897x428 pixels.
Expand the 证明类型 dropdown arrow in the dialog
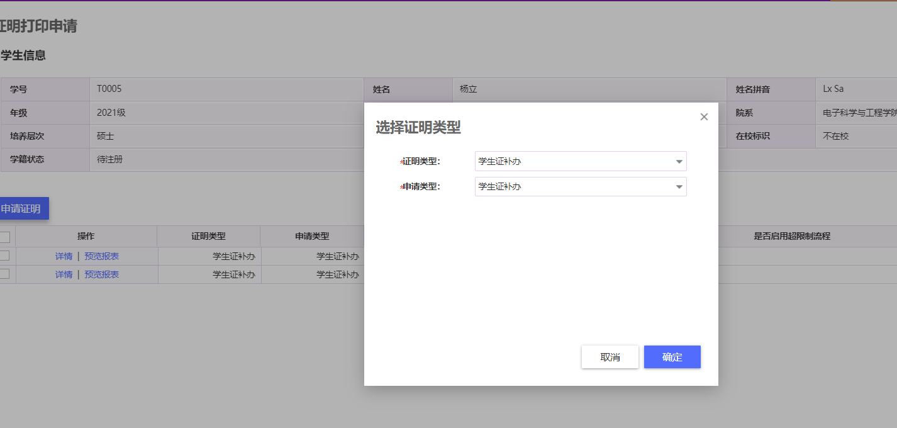(679, 162)
